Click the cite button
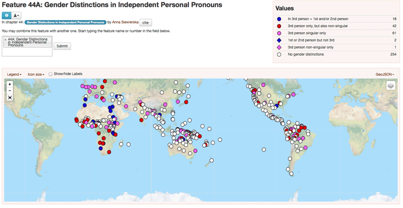The width and height of the screenshot is (403, 208). click(x=146, y=22)
